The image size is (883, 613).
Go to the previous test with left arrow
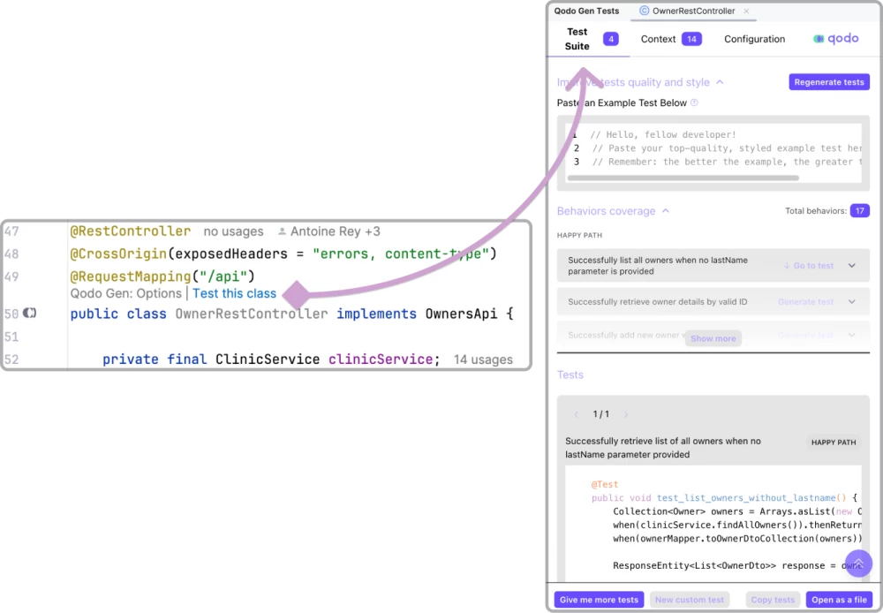point(577,414)
